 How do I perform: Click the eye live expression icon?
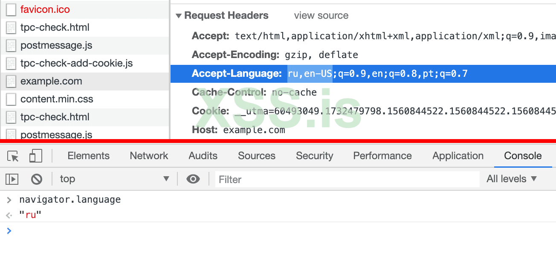tap(193, 179)
